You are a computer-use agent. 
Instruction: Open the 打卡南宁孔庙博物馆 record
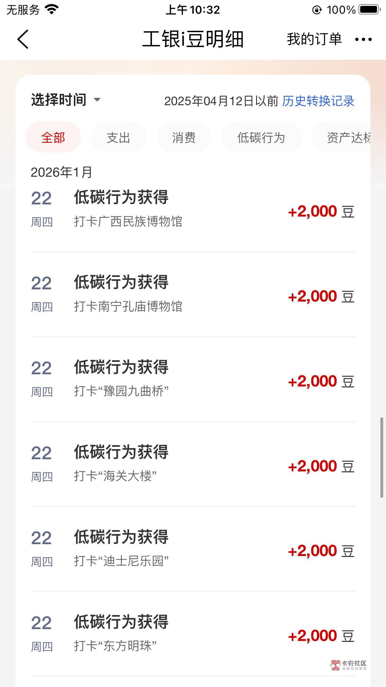click(x=193, y=294)
